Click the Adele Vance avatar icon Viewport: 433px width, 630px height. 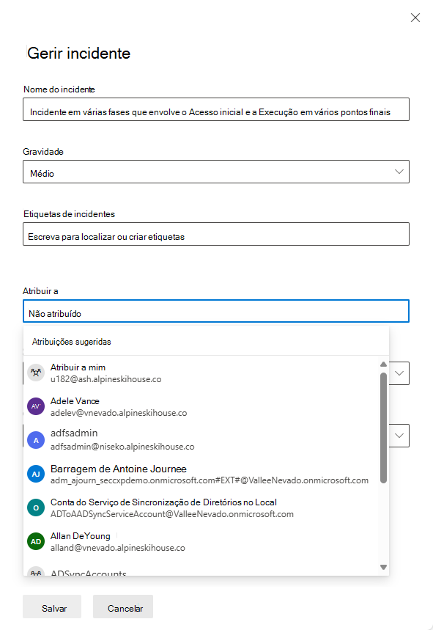tap(36, 406)
